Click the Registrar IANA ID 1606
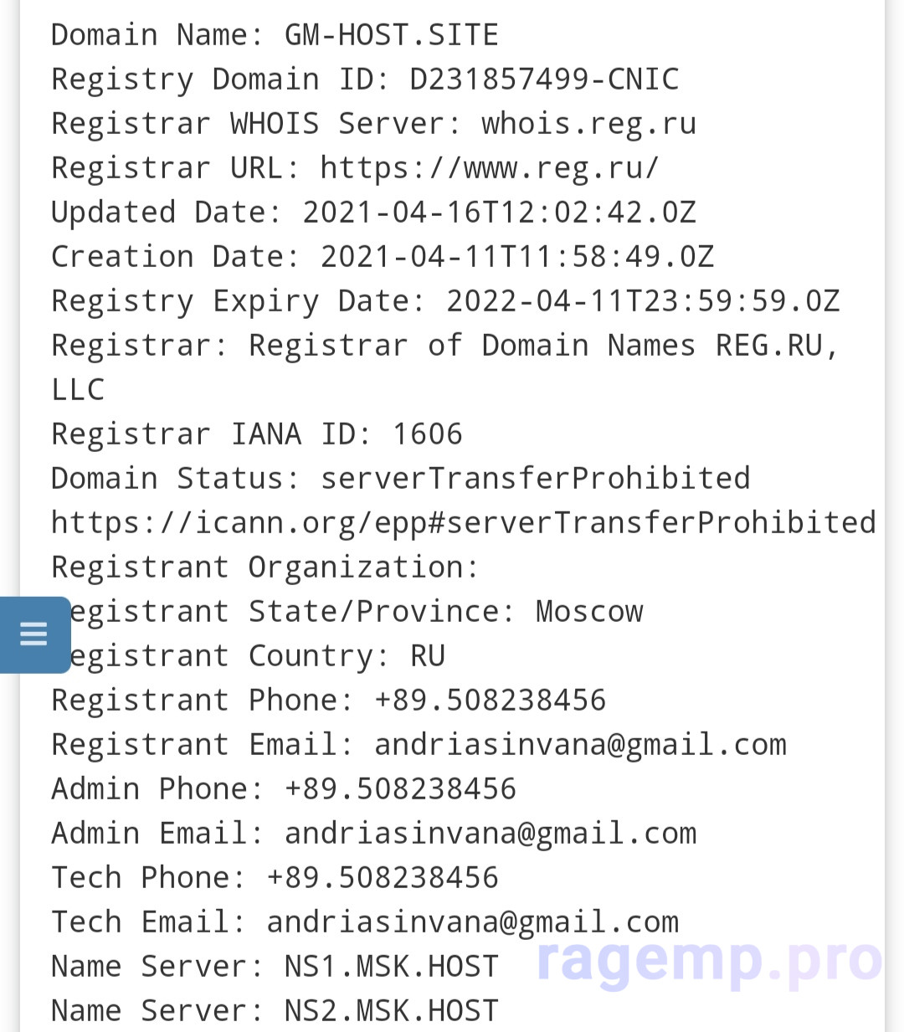Image resolution: width=904 pixels, height=1032 pixels. coord(427,434)
